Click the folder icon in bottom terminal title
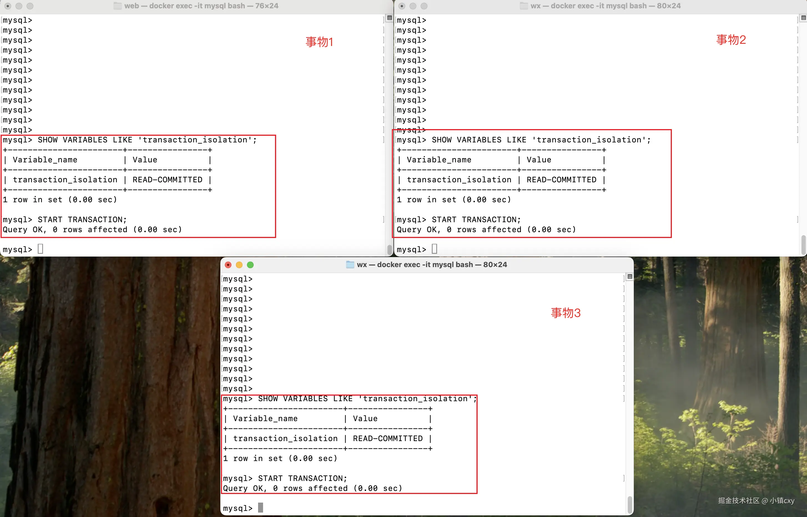This screenshot has height=517, width=807. point(350,265)
